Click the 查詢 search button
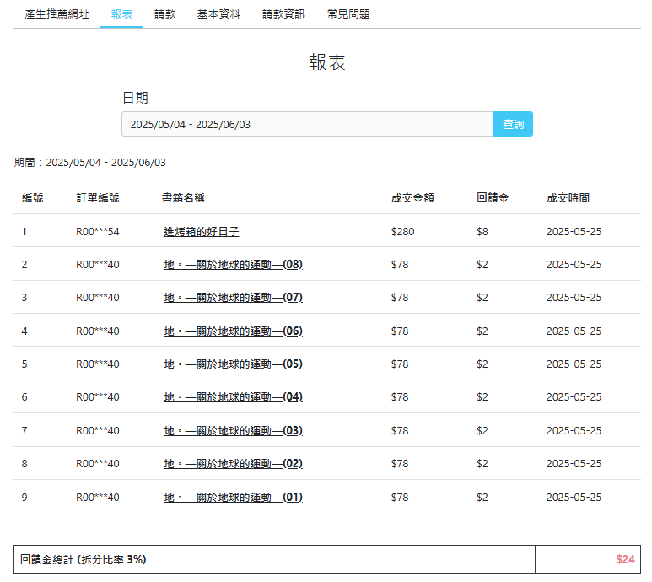 pos(513,124)
